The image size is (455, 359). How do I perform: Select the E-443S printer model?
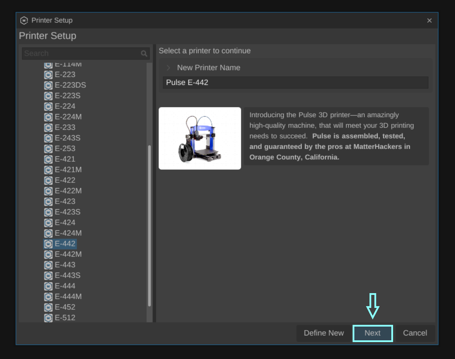tap(68, 276)
